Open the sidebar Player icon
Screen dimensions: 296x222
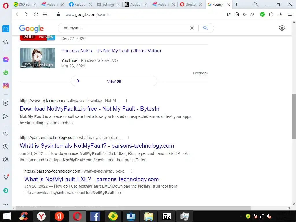[6, 103]
